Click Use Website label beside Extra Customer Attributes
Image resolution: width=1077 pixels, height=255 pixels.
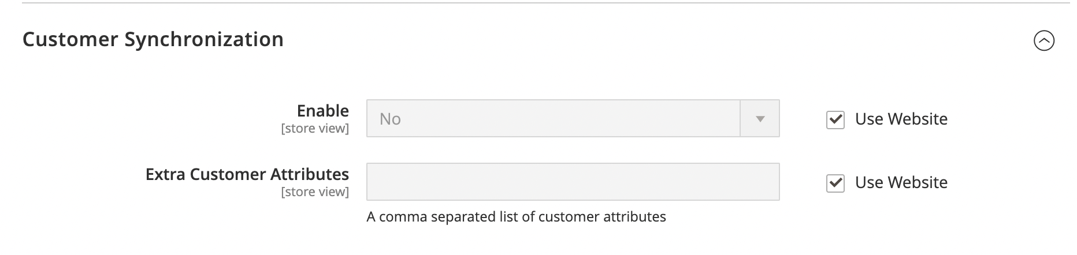click(901, 182)
